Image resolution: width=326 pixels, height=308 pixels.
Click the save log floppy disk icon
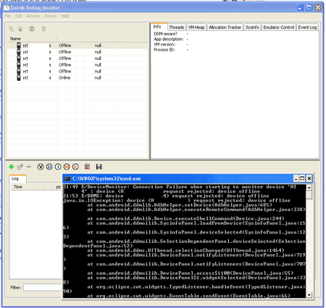[99, 167]
